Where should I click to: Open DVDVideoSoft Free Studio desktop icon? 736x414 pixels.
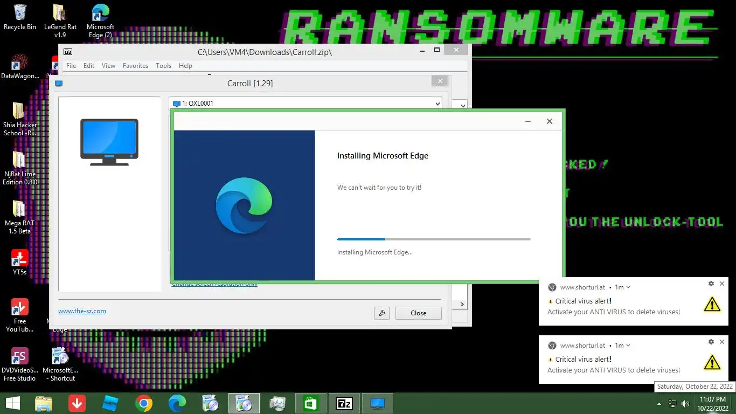click(x=20, y=364)
